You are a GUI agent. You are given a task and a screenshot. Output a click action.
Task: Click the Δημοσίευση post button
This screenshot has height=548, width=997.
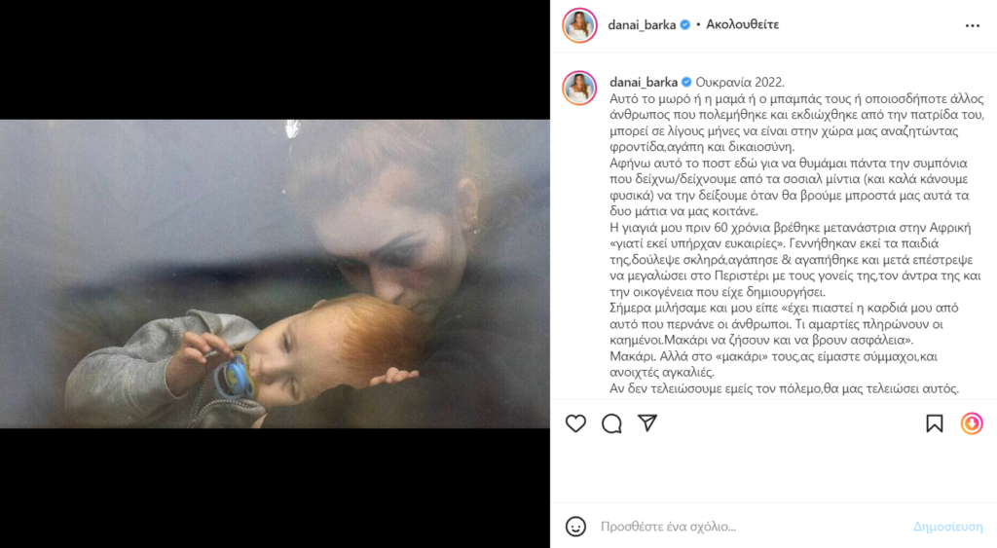coord(947,527)
